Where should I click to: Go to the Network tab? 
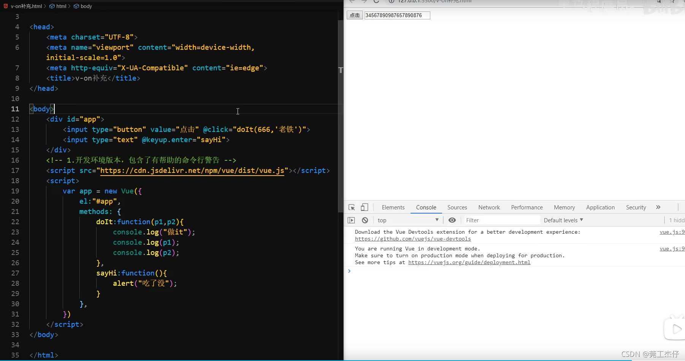pyautogui.click(x=489, y=207)
